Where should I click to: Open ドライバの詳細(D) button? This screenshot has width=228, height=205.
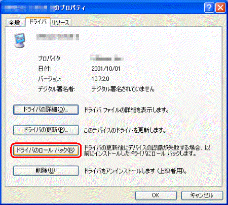pos(46,110)
